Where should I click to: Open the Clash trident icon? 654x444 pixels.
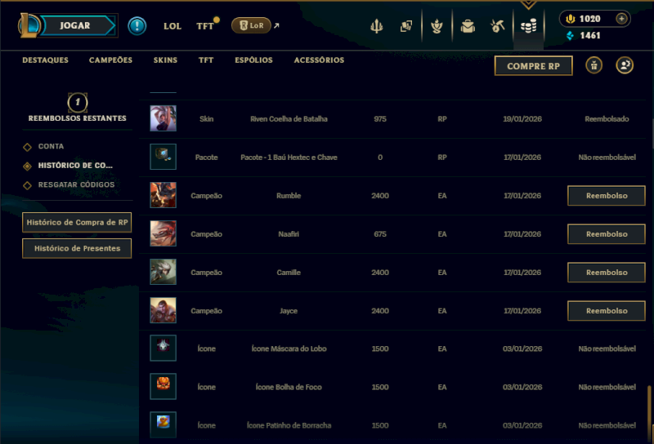(x=376, y=26)
